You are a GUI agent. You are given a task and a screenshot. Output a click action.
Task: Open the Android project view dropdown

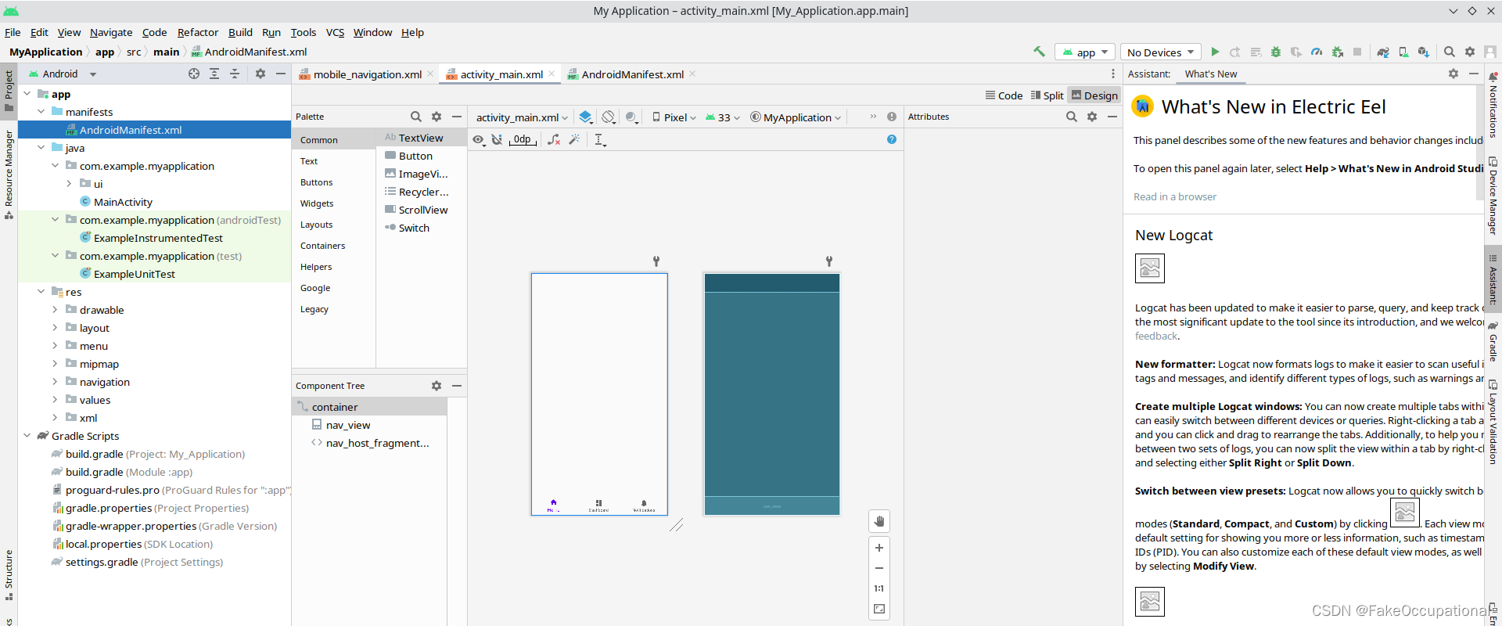63,74
